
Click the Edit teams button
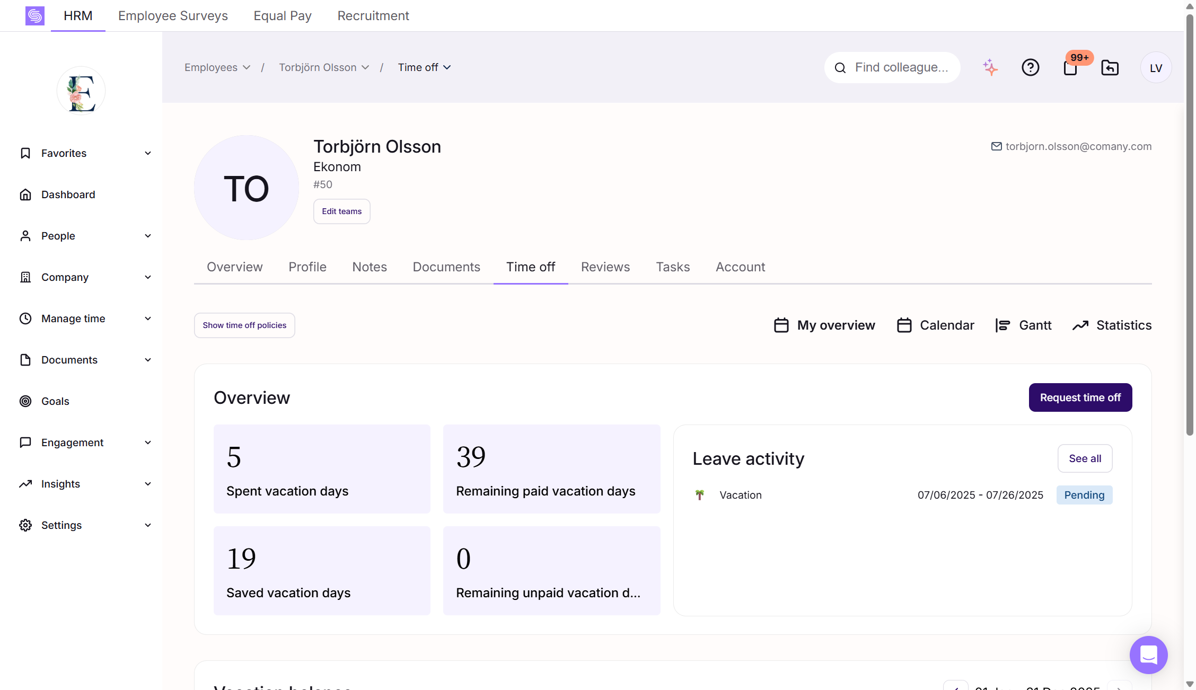tap(341, 211)
